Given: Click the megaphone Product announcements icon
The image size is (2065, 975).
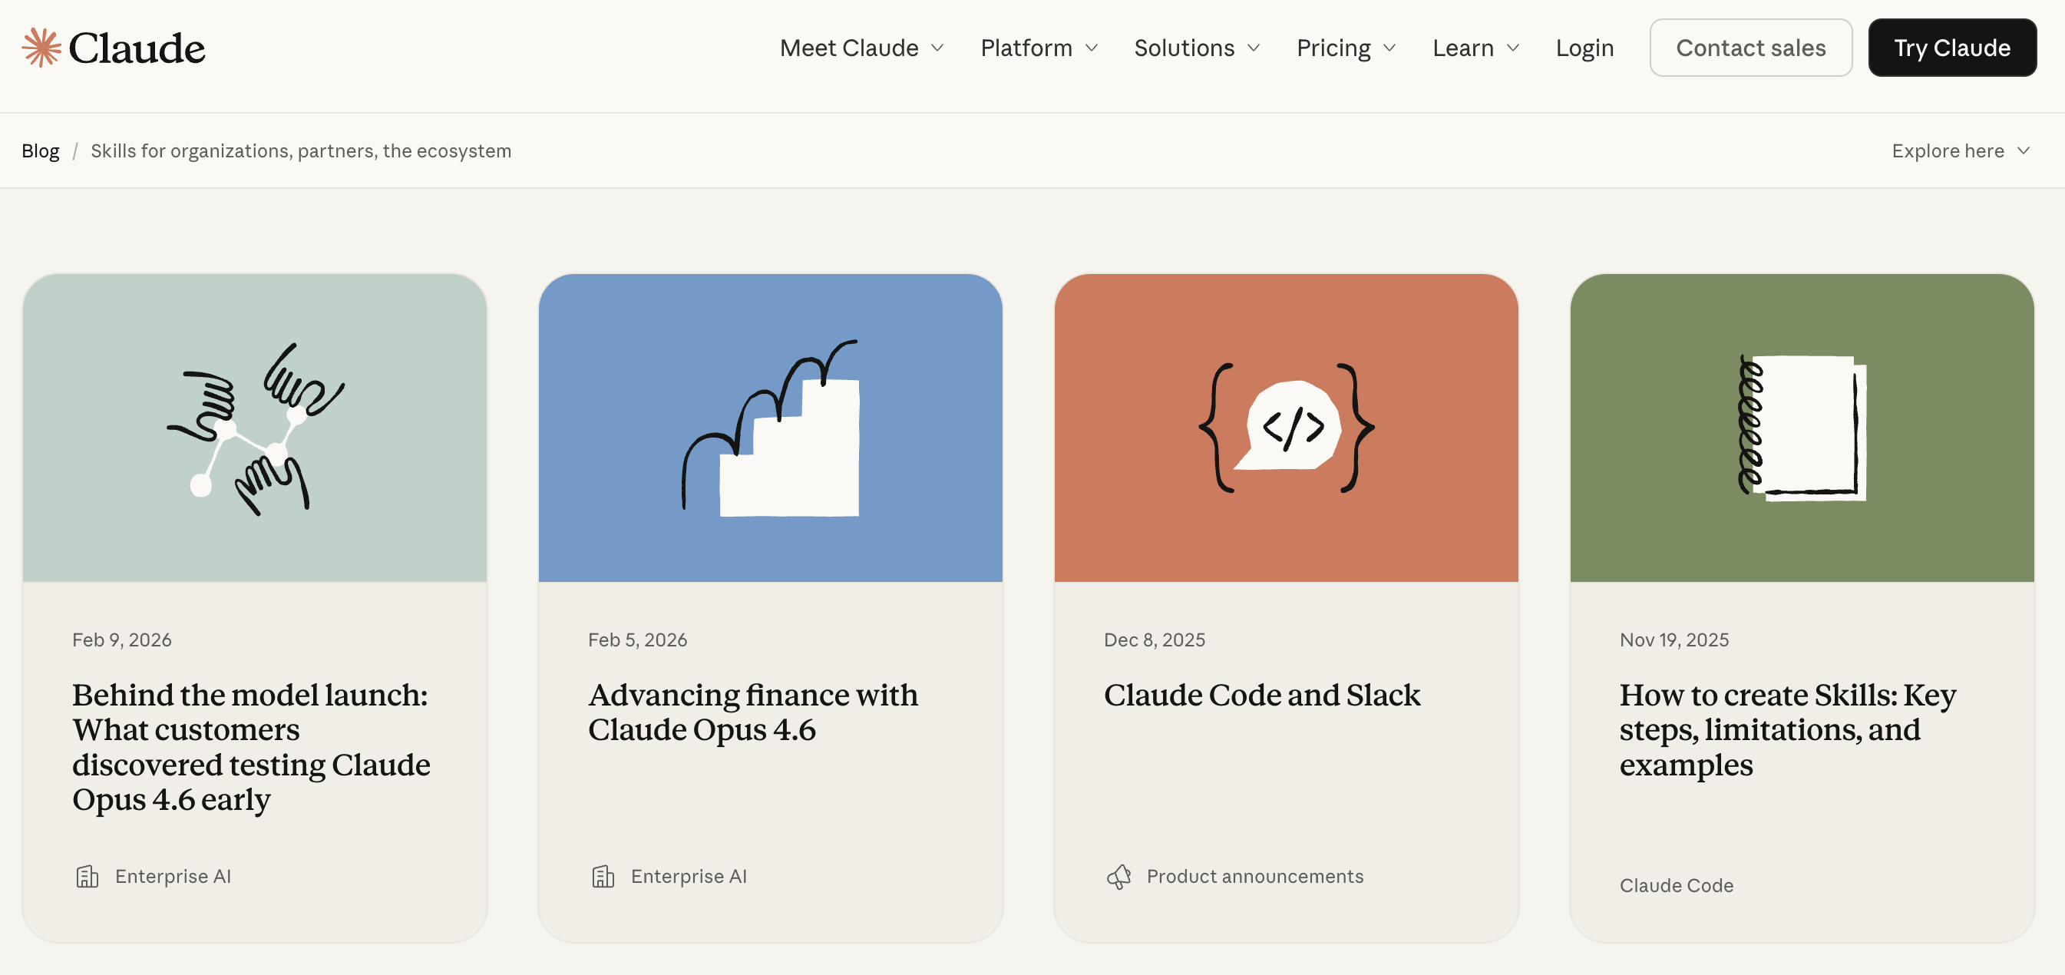Looking at the screenshot, I should point(1118,877).
